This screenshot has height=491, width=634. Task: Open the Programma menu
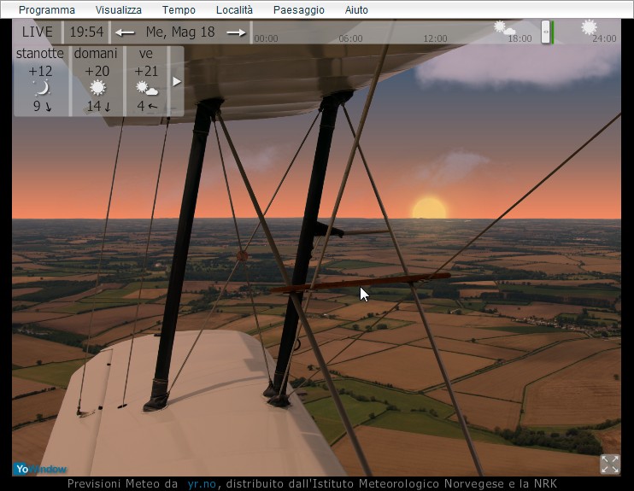46,10
